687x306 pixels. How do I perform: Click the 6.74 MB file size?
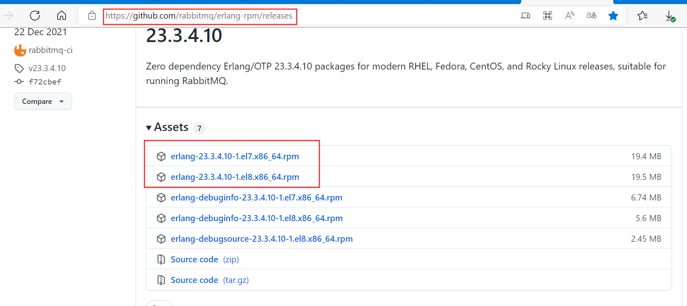[646, 198]
